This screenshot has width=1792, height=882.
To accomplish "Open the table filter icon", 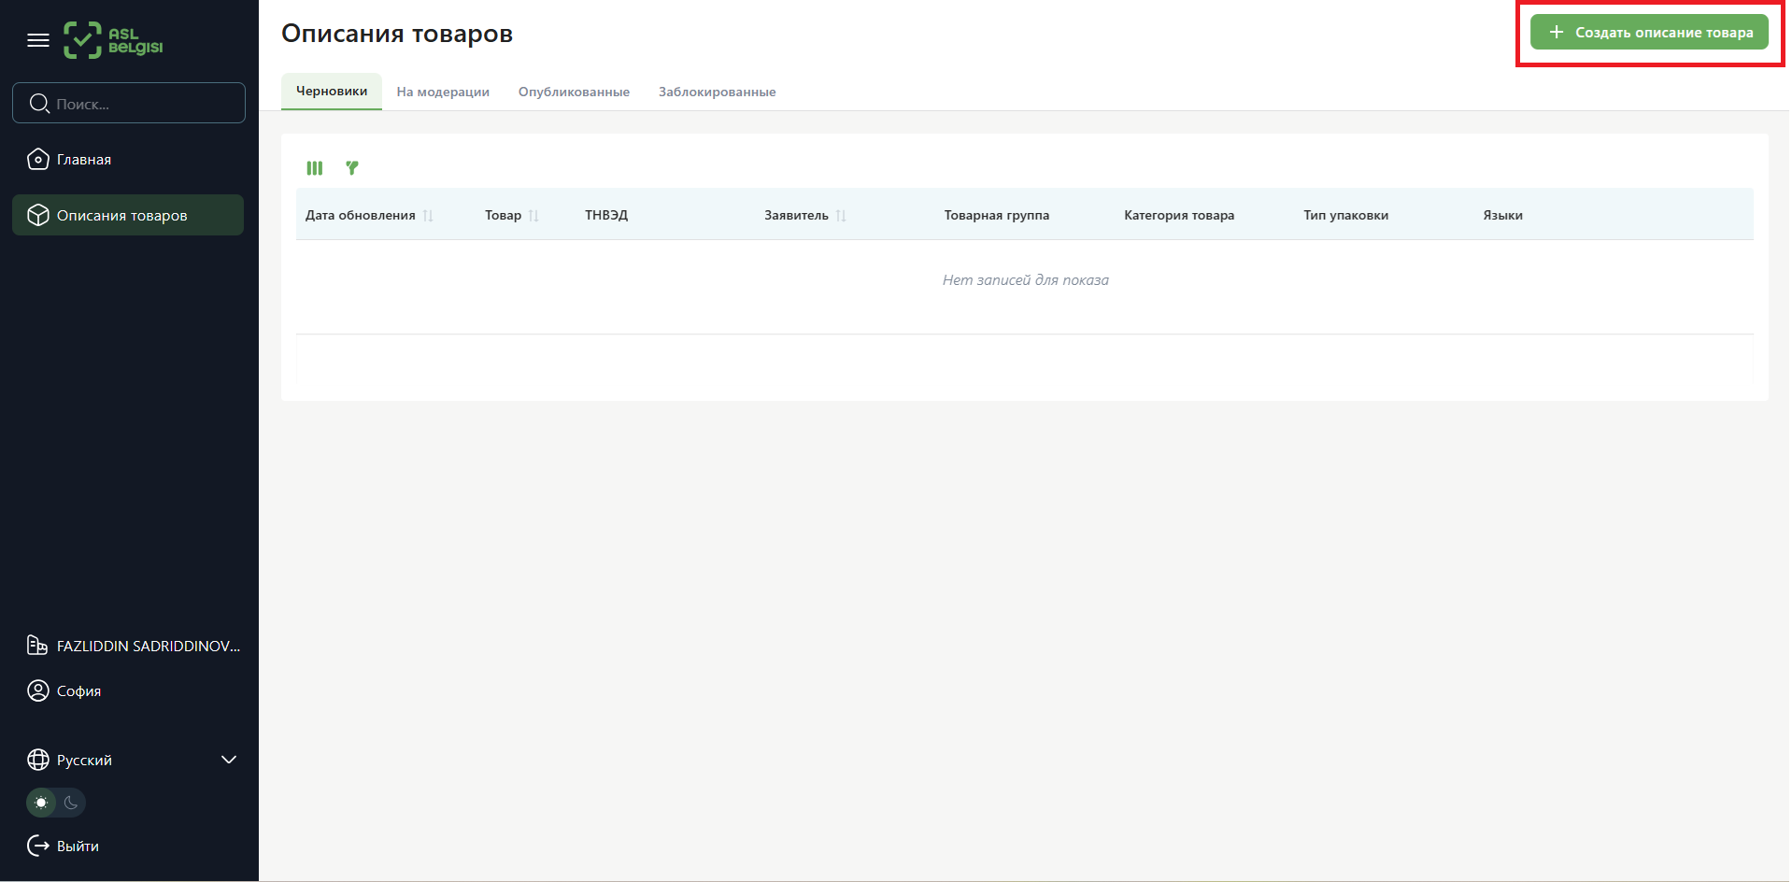I will (x=352, y=168).
